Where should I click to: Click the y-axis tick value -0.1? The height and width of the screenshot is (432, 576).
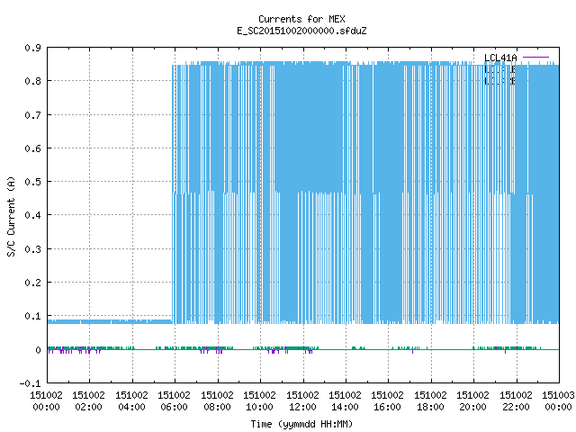pos(30,383)
